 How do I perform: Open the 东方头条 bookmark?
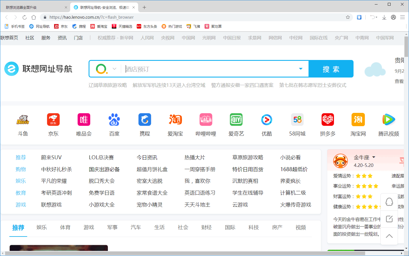[147, 26]
